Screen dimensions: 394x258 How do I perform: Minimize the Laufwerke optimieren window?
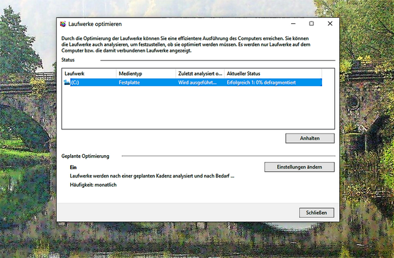coord(293,23)
